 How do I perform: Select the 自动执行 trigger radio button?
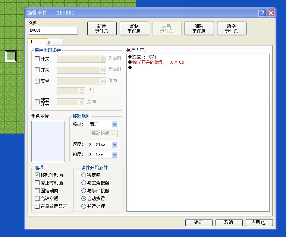[x=84, y=198]
